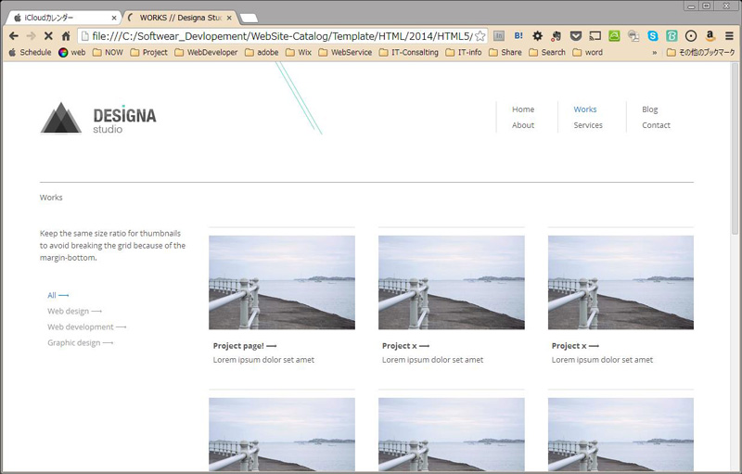Open Contact in site navigation
Screen dimensions: 742x474
pyautogui.click(x=656, y=125)
